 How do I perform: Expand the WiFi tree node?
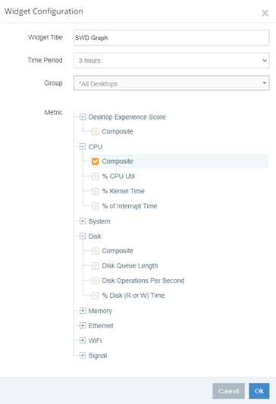pos(83,340)
